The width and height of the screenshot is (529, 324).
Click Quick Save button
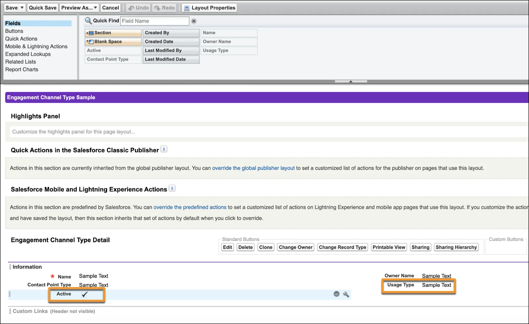coord(43,8)
